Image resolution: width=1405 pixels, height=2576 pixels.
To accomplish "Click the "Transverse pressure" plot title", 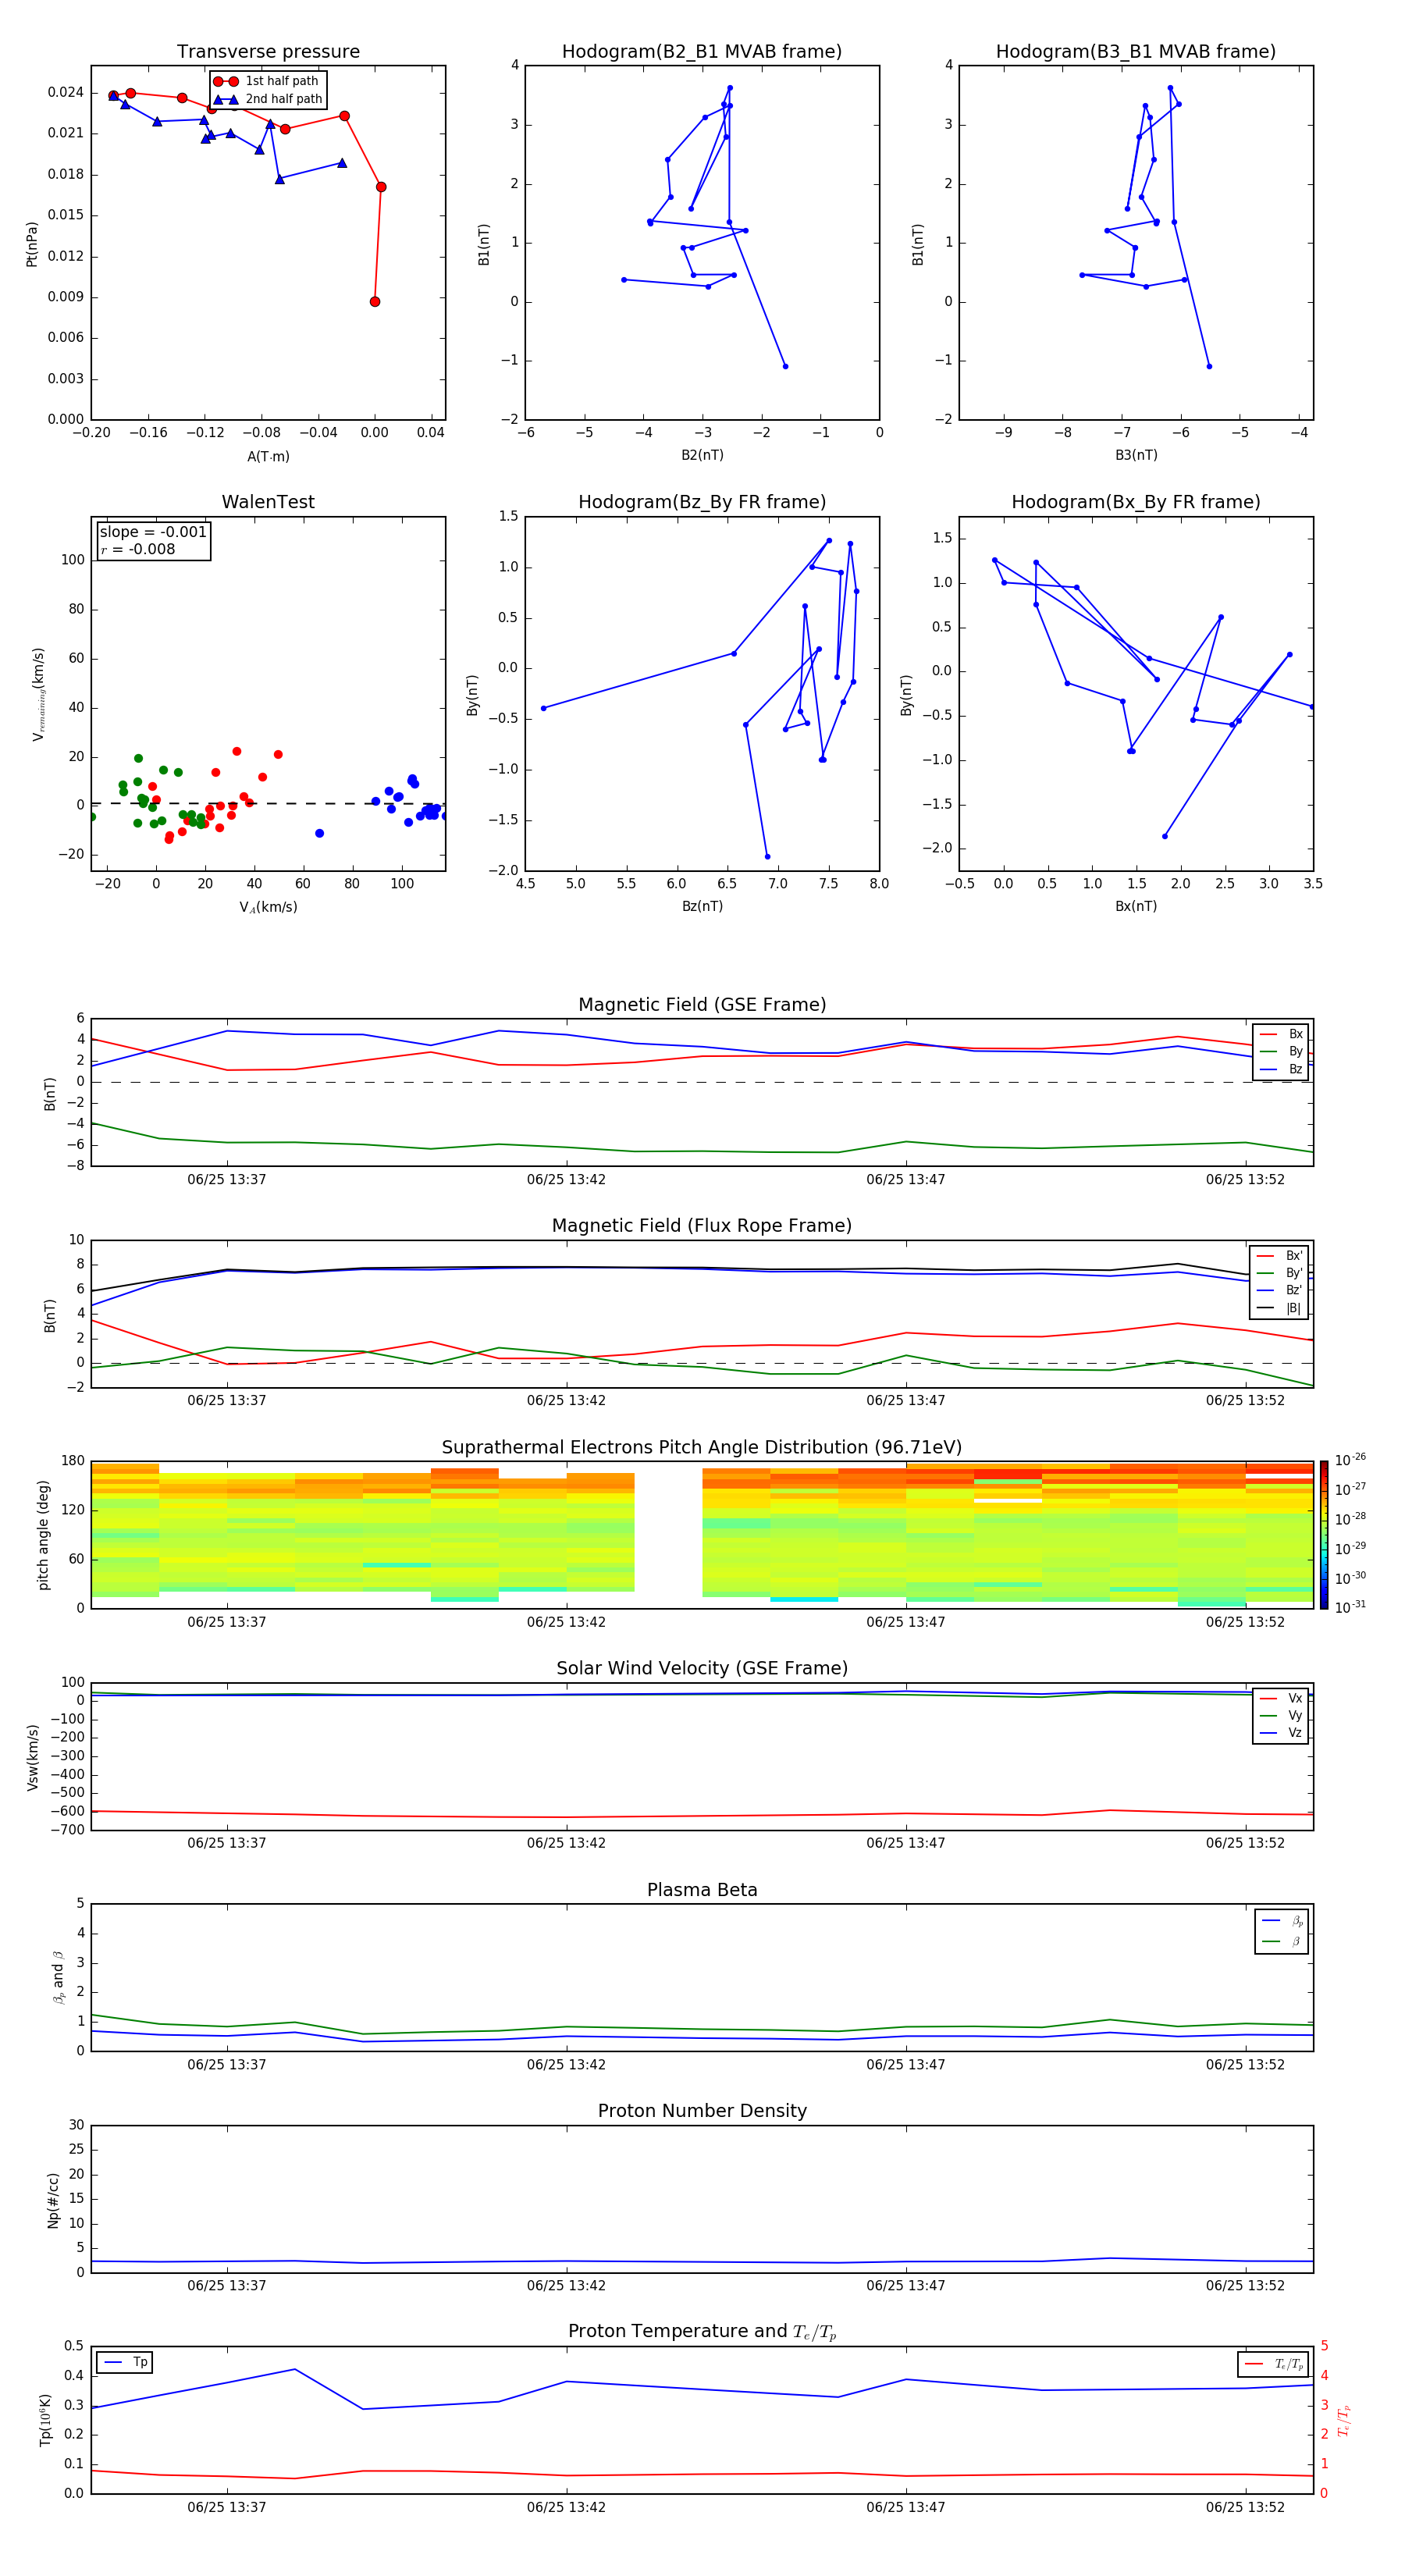I will [x=268, y=52].
